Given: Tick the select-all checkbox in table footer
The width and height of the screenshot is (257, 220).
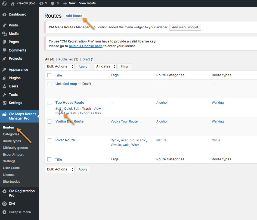Looking at the screenshot, I should [49, 160].
